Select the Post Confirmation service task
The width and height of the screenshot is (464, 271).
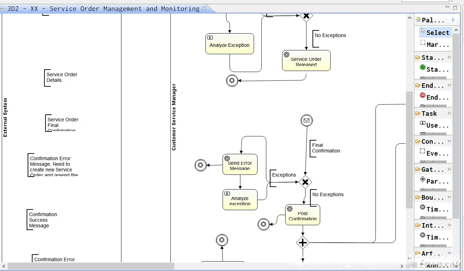(303, 215)
